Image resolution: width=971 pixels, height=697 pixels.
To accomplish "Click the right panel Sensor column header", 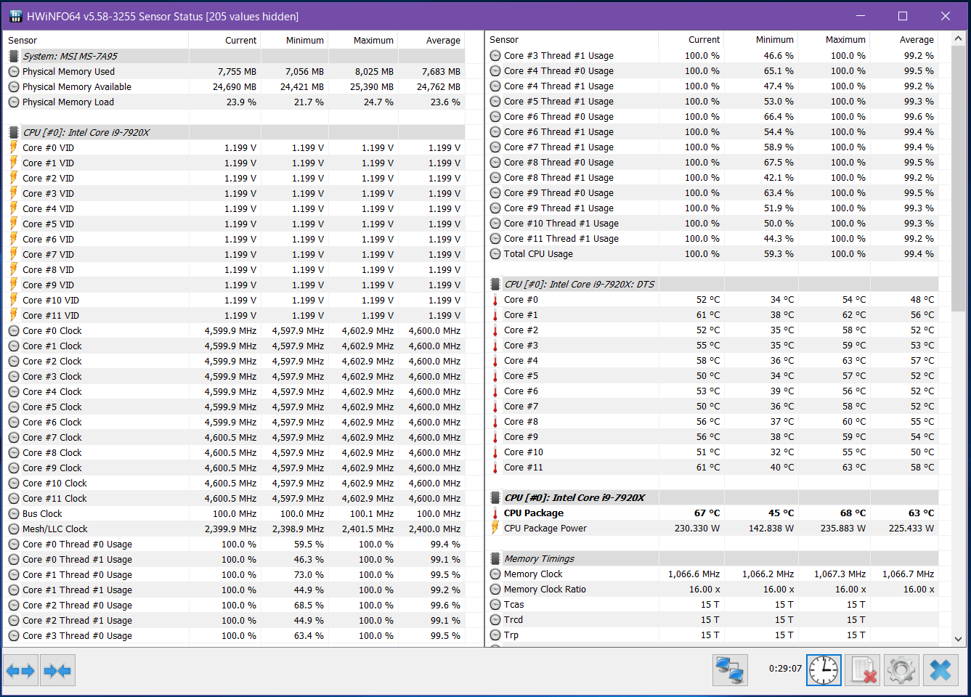I will tap(572, 39).
